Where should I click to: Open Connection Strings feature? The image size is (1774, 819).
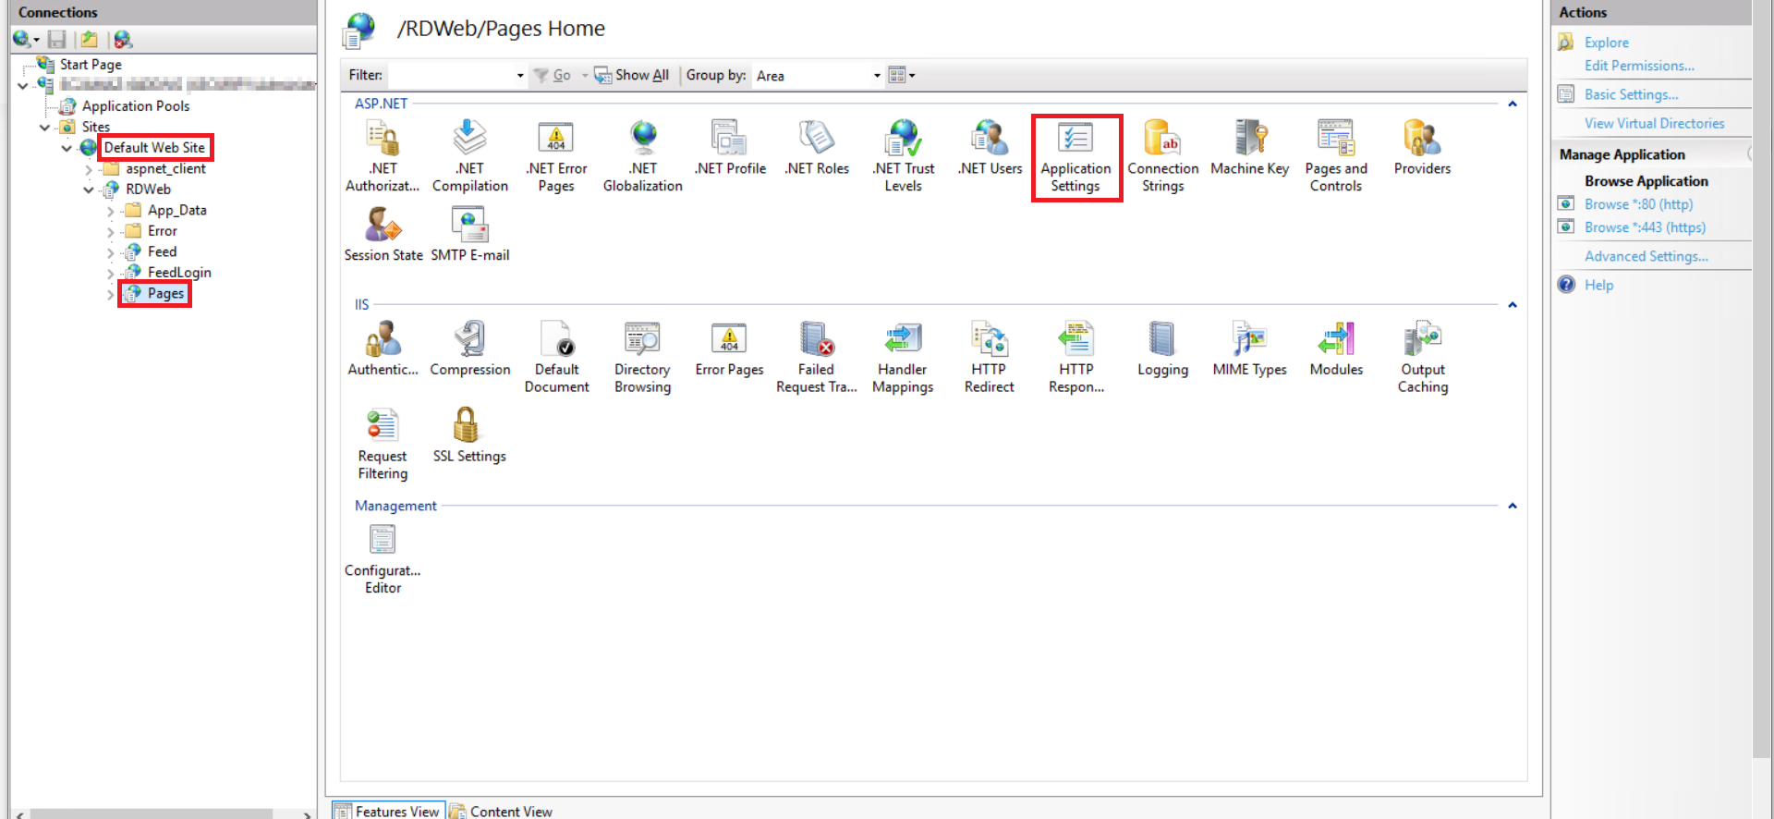point(1163,156)
